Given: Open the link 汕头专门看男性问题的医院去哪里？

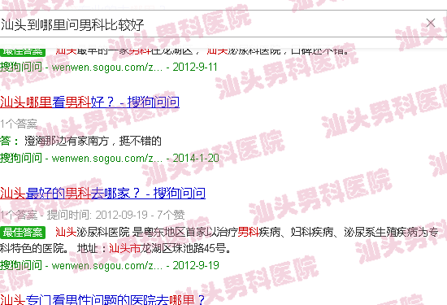Looking at the screenshot, I should point(102,299).
